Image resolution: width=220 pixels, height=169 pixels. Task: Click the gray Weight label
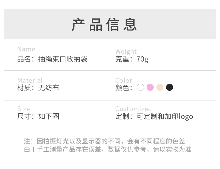point(126,52)
